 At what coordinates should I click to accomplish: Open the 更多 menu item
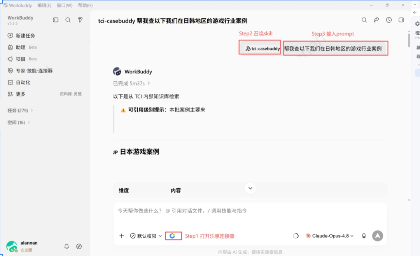pyautogui.click(x=17, y=94)
